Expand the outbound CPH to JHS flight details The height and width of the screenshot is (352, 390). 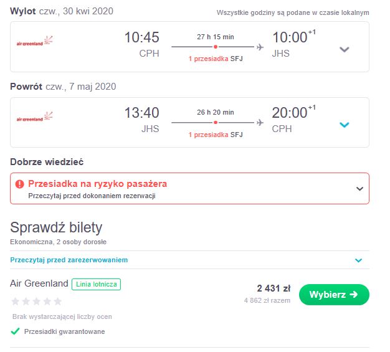345,49
